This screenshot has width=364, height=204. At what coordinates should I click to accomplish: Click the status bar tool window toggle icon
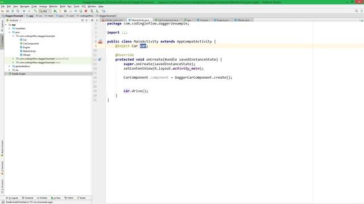pyautogui.click(x=3, y=202)
